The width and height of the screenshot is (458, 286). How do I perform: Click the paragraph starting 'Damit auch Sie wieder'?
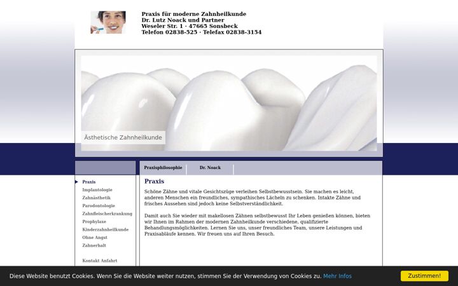click(257, 225)
